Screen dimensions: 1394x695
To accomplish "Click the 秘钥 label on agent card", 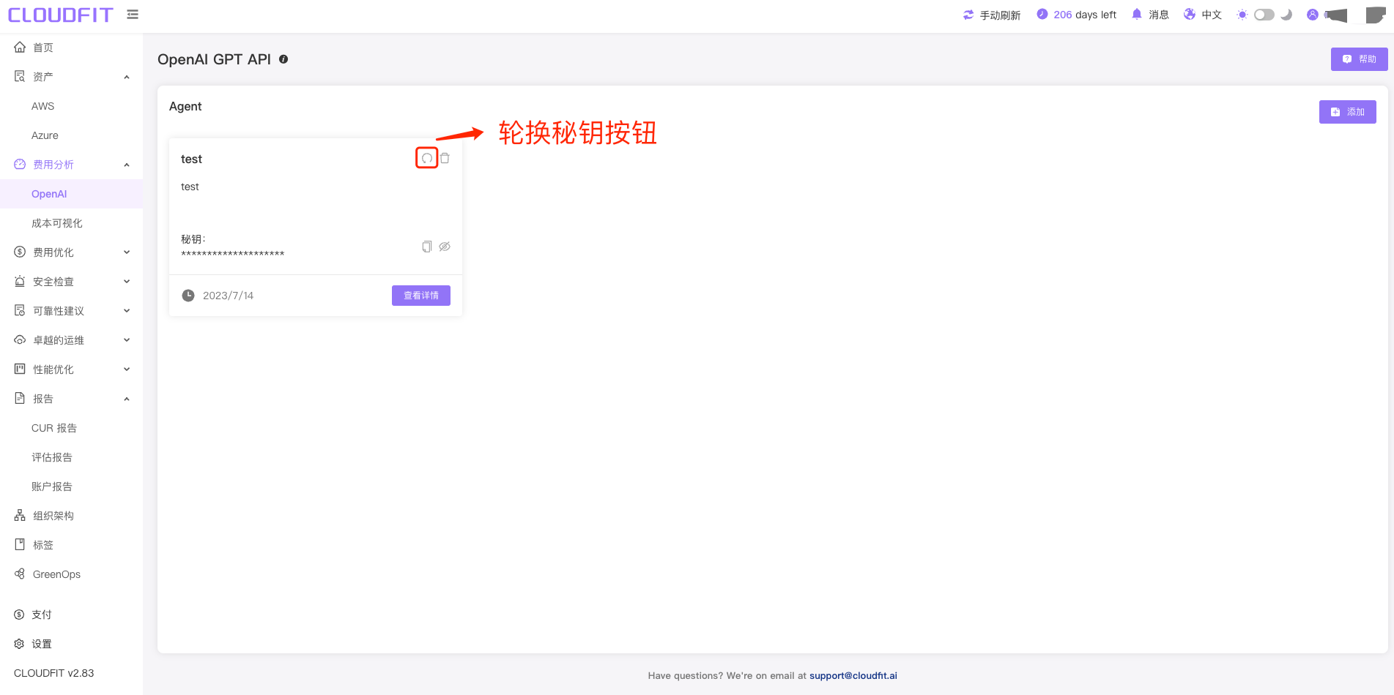I will coord(193,239).
